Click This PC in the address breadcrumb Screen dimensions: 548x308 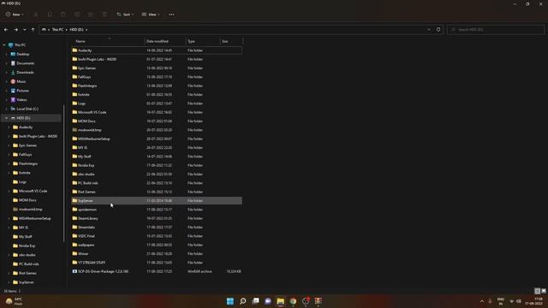tap(57, 30)
